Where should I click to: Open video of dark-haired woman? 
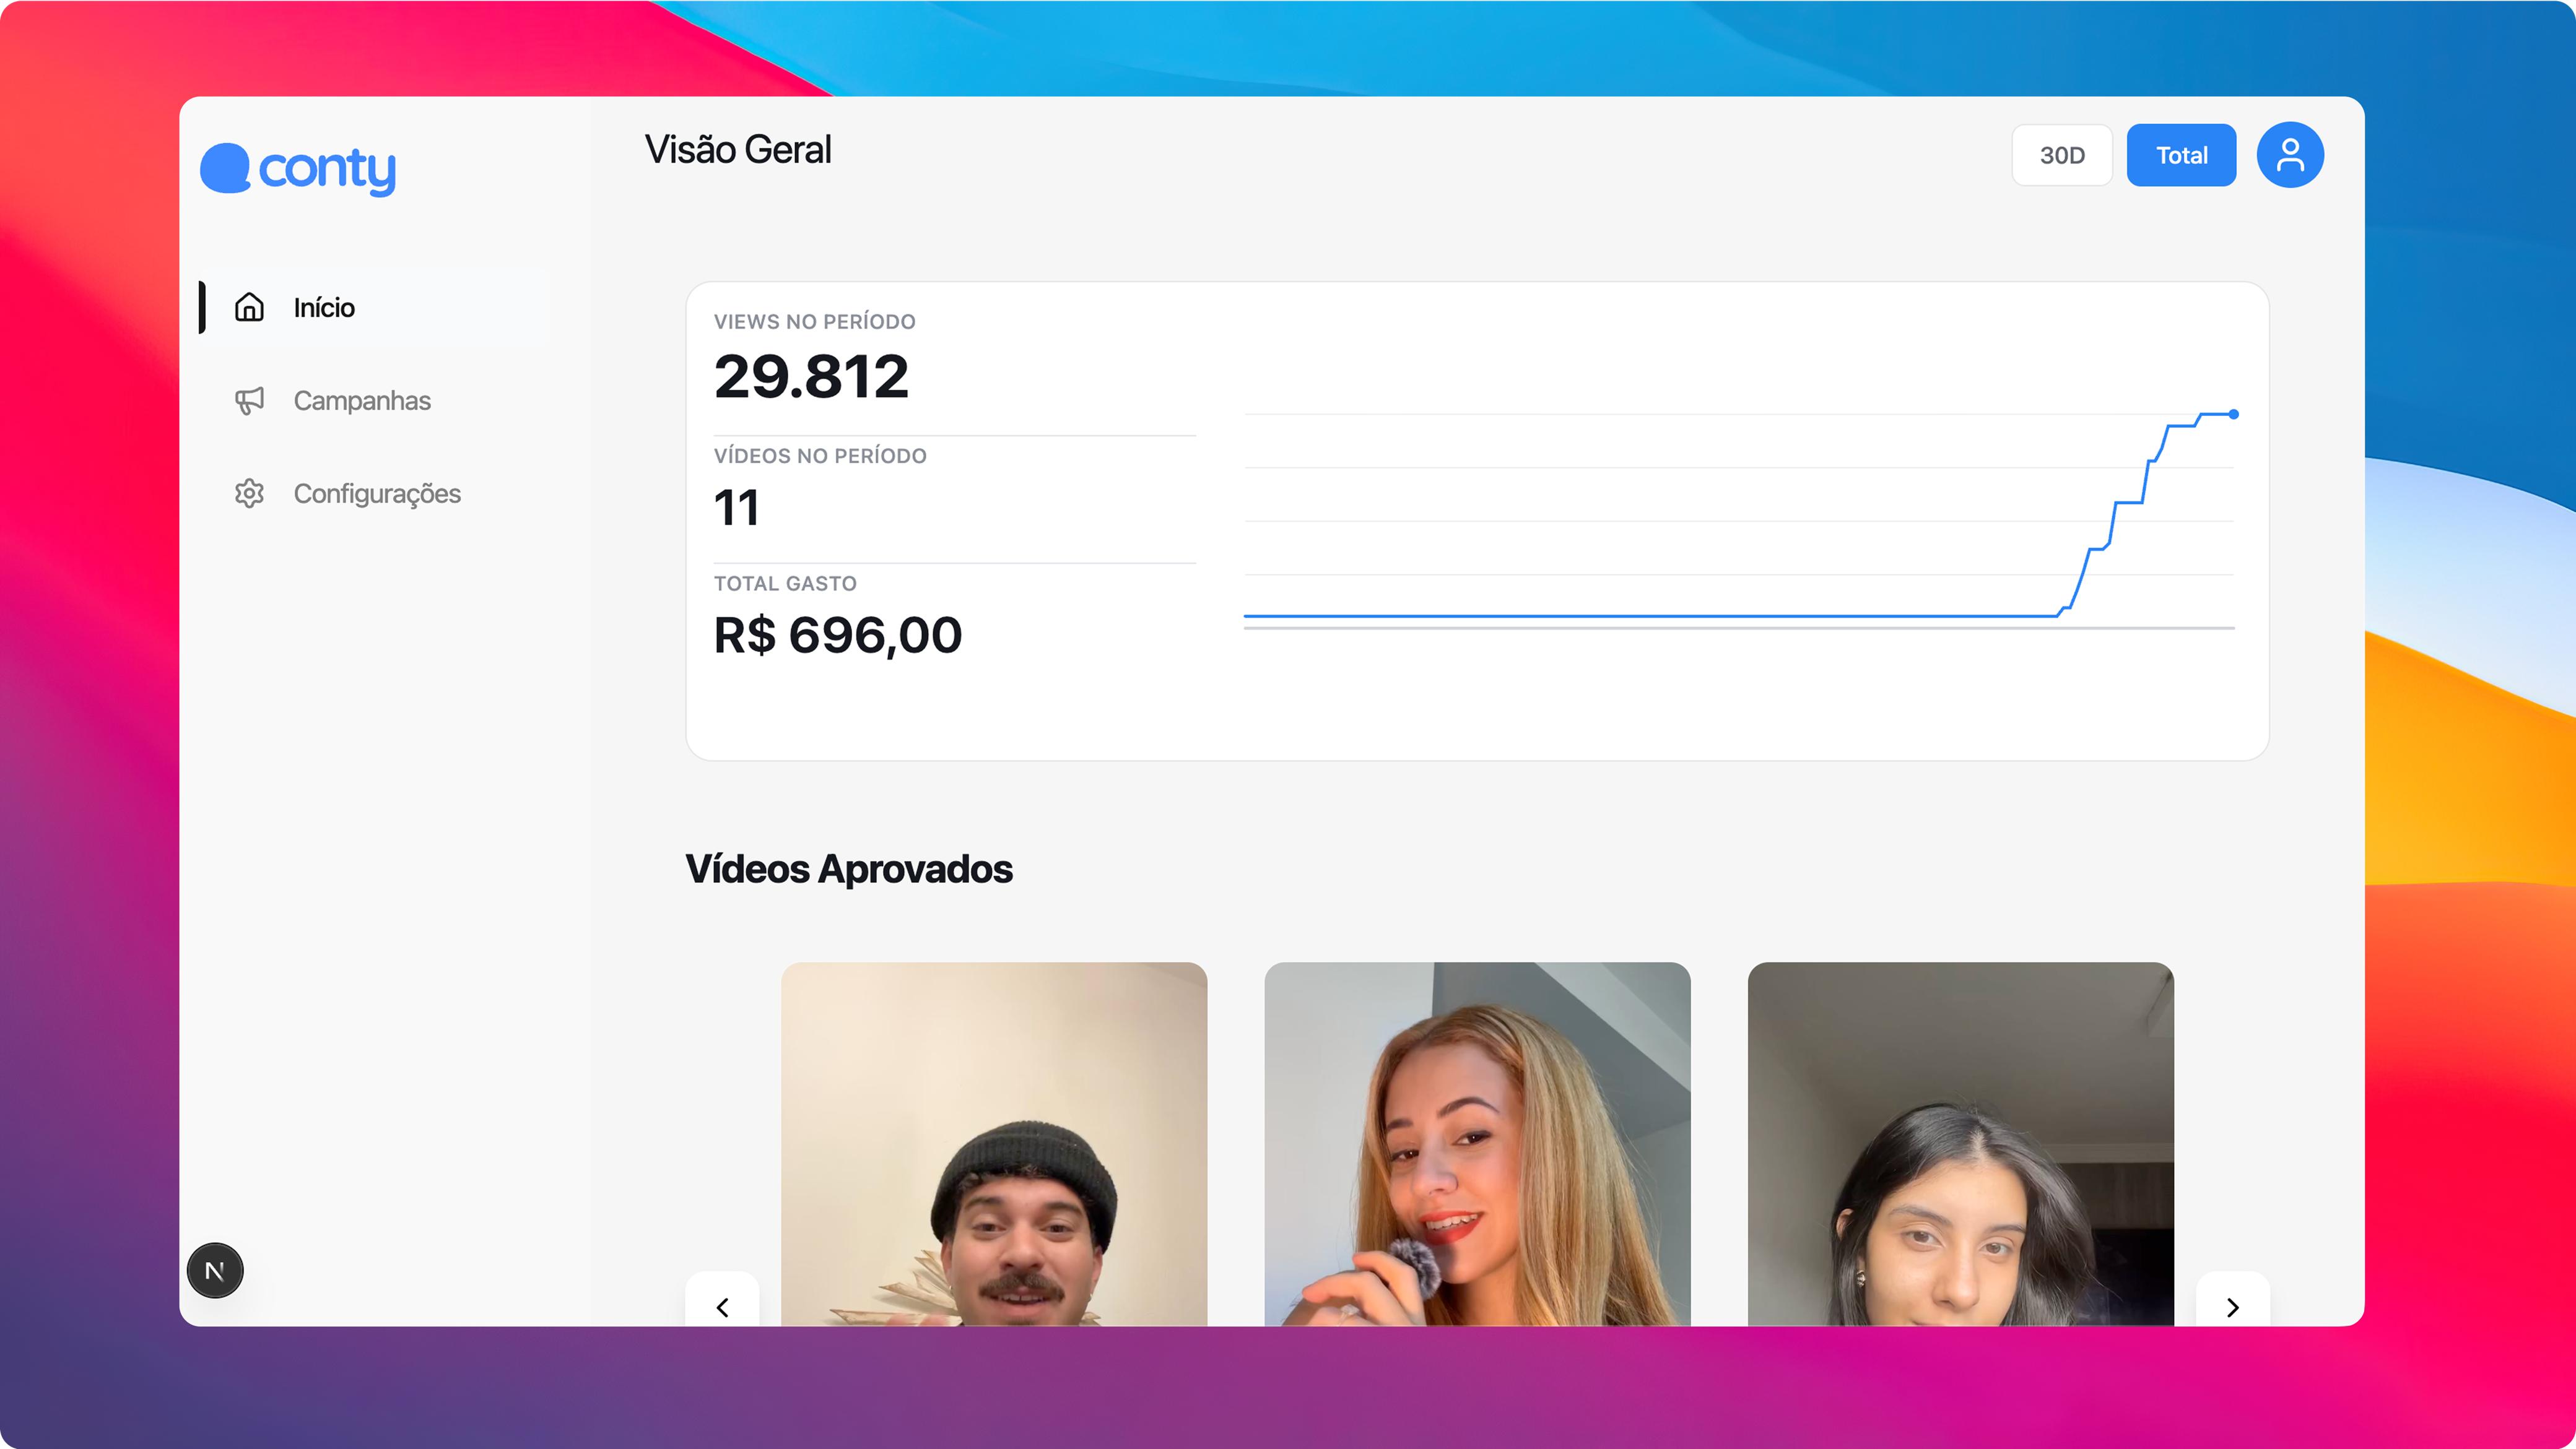pyautogui.click(x=1960, y=1144)
